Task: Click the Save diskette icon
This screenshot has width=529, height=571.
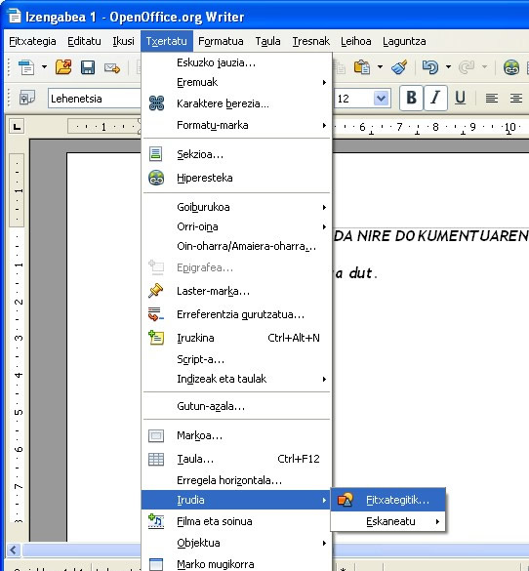Action: tap(88, 67)
